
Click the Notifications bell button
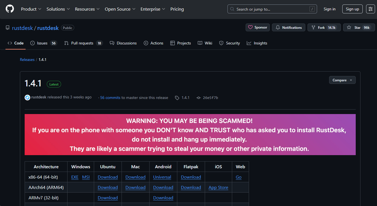(289, 27)
